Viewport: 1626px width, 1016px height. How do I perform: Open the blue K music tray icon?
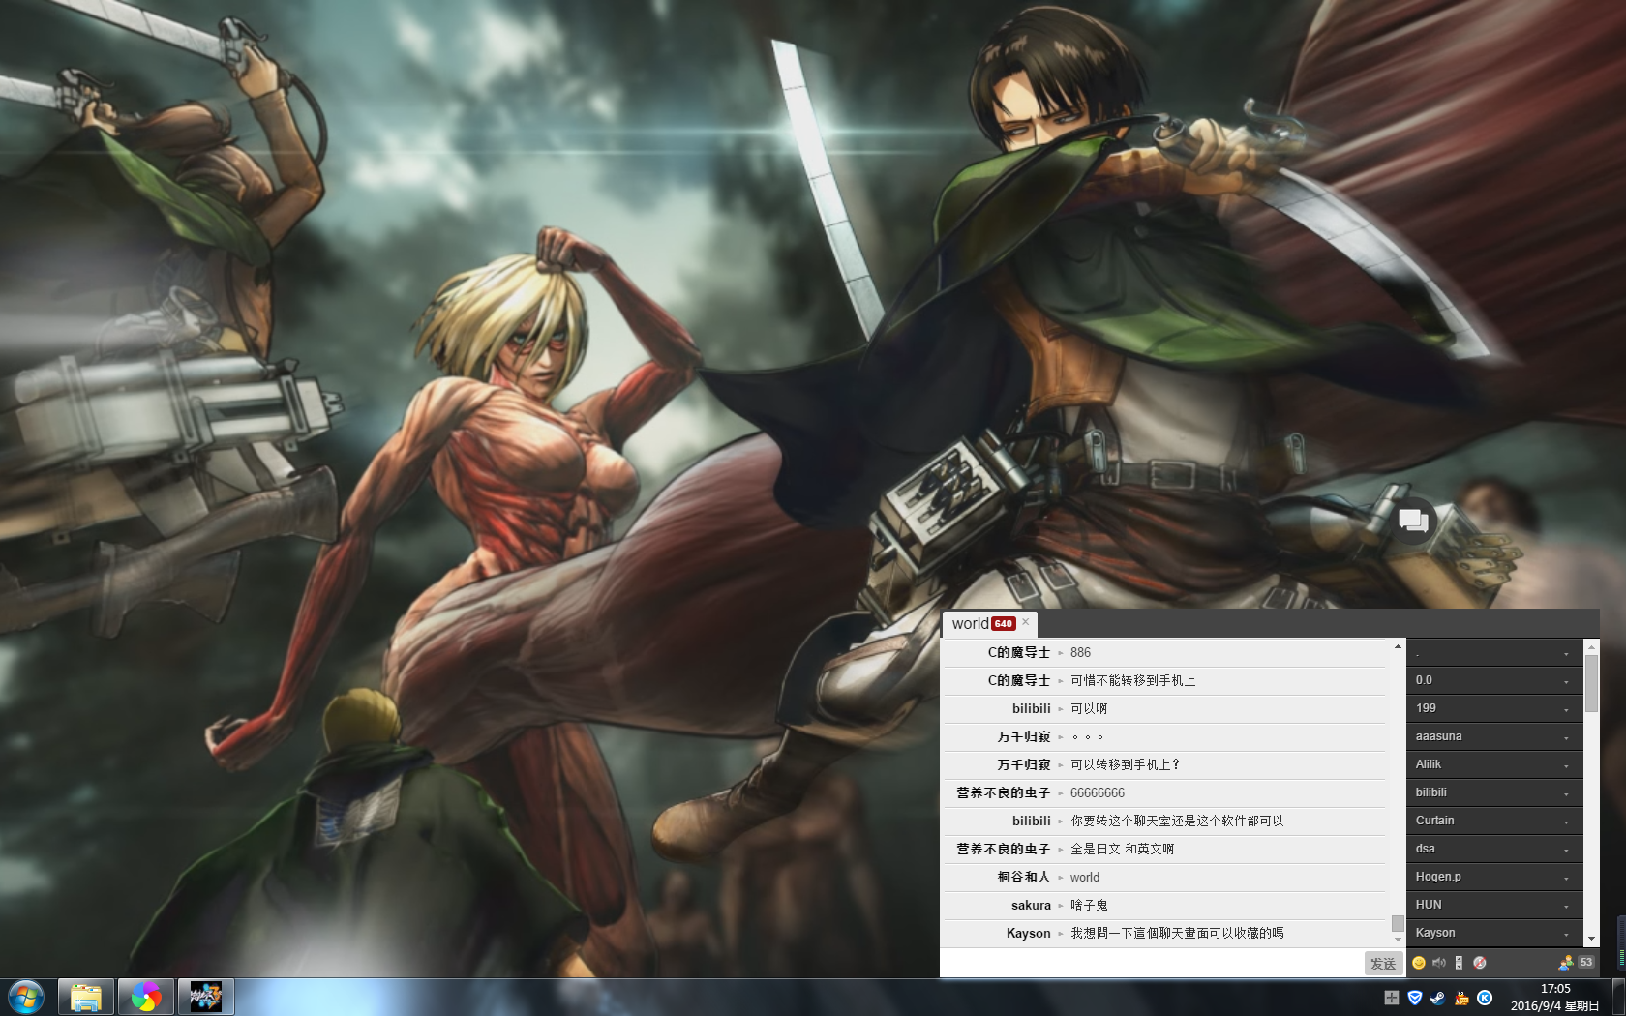[x=1485, y=998]
